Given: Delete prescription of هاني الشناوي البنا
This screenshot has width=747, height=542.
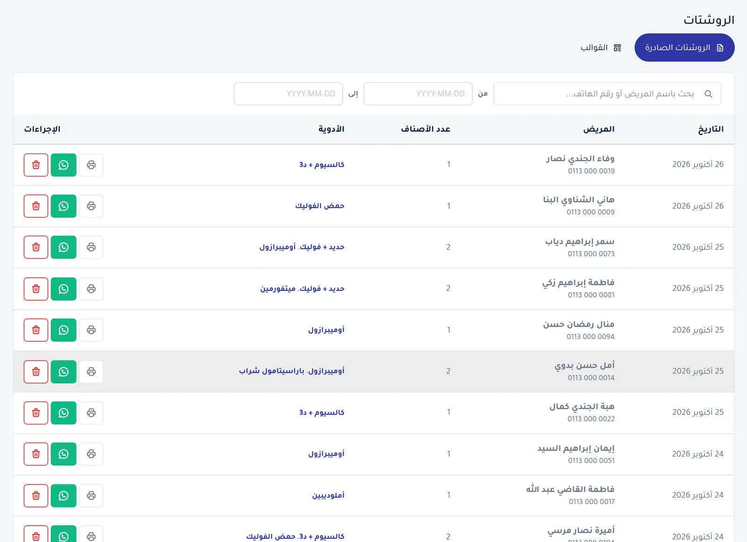Looking at the screenshot, I should coord(36,206).
